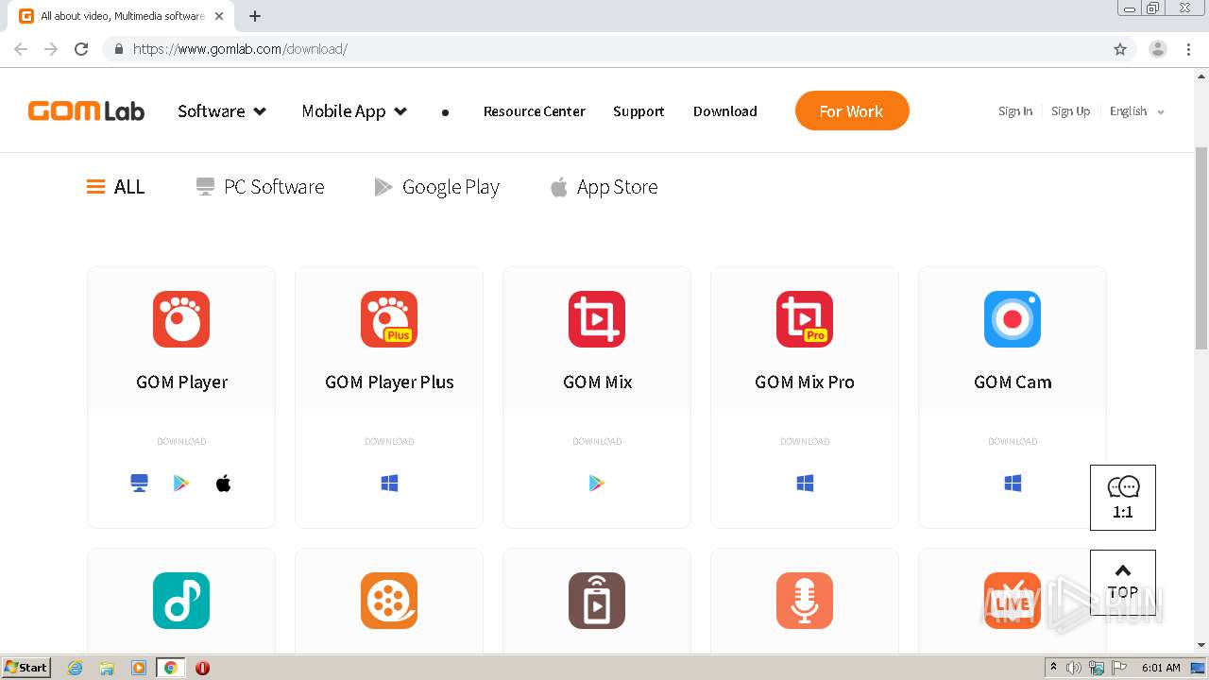Click the teal music note app icon
The height and width of the screenshot is (680, 1209).
coord(181,601)
